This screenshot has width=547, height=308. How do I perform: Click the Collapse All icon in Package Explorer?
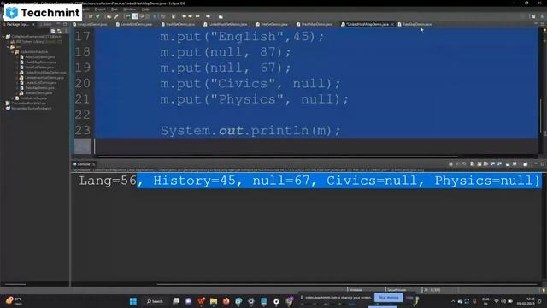[53, 31]
